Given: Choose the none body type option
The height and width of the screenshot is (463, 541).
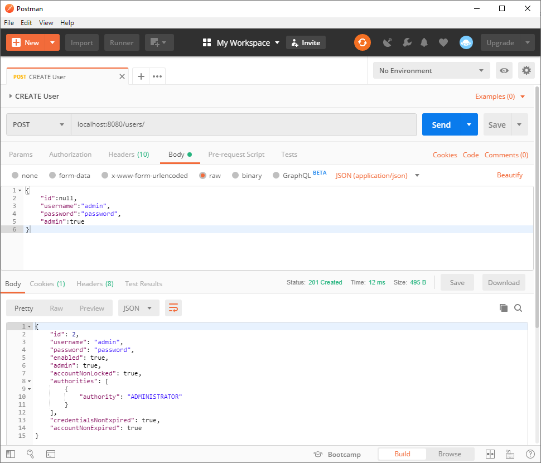Looking at the screenshot, I should tap(15, 175).
